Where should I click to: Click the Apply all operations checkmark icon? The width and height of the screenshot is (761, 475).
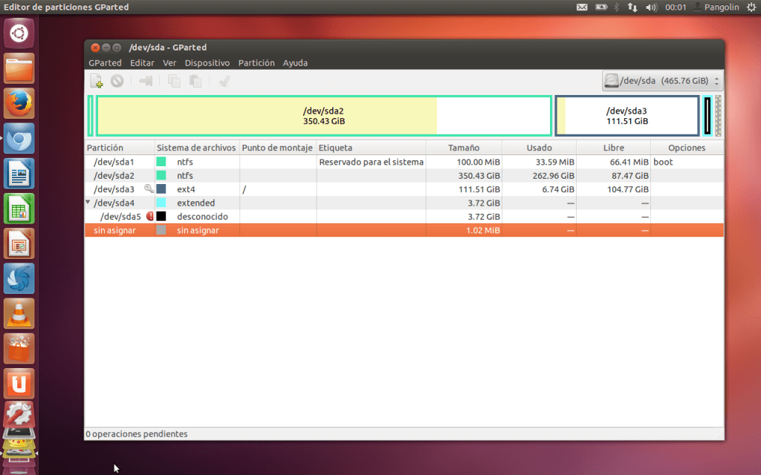224,81
